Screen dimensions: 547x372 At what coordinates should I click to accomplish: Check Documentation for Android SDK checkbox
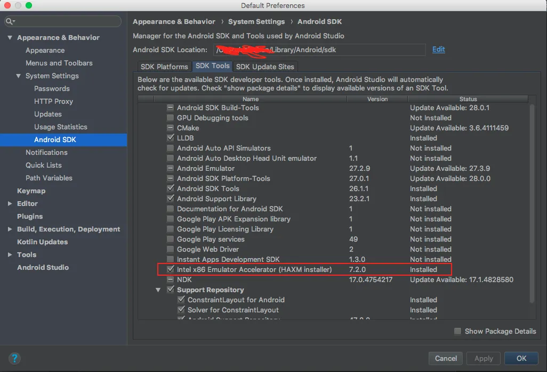[x=170, y=209]
